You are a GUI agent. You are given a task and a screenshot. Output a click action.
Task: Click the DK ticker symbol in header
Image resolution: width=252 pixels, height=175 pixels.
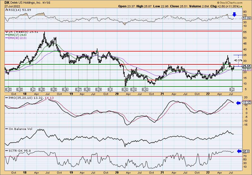[6, 3]
